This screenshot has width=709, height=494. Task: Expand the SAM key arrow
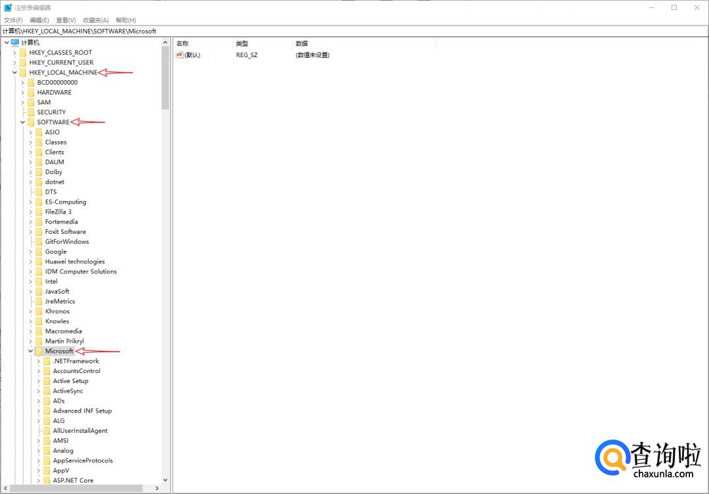pyautogui.click(x=22, y=102)
